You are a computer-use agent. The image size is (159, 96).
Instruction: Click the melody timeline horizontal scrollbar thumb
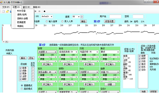click(x=7, y=42)
